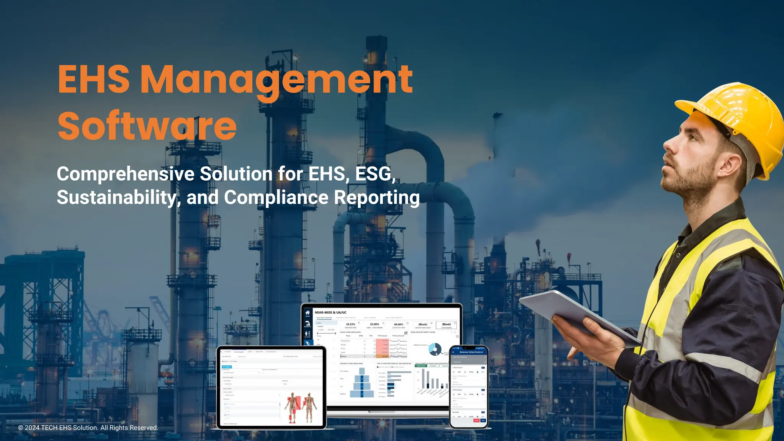This screenshot has height=441, width=784.
Task: Tap the back chevron on tablet screen
Action: (x=221, y=352)
